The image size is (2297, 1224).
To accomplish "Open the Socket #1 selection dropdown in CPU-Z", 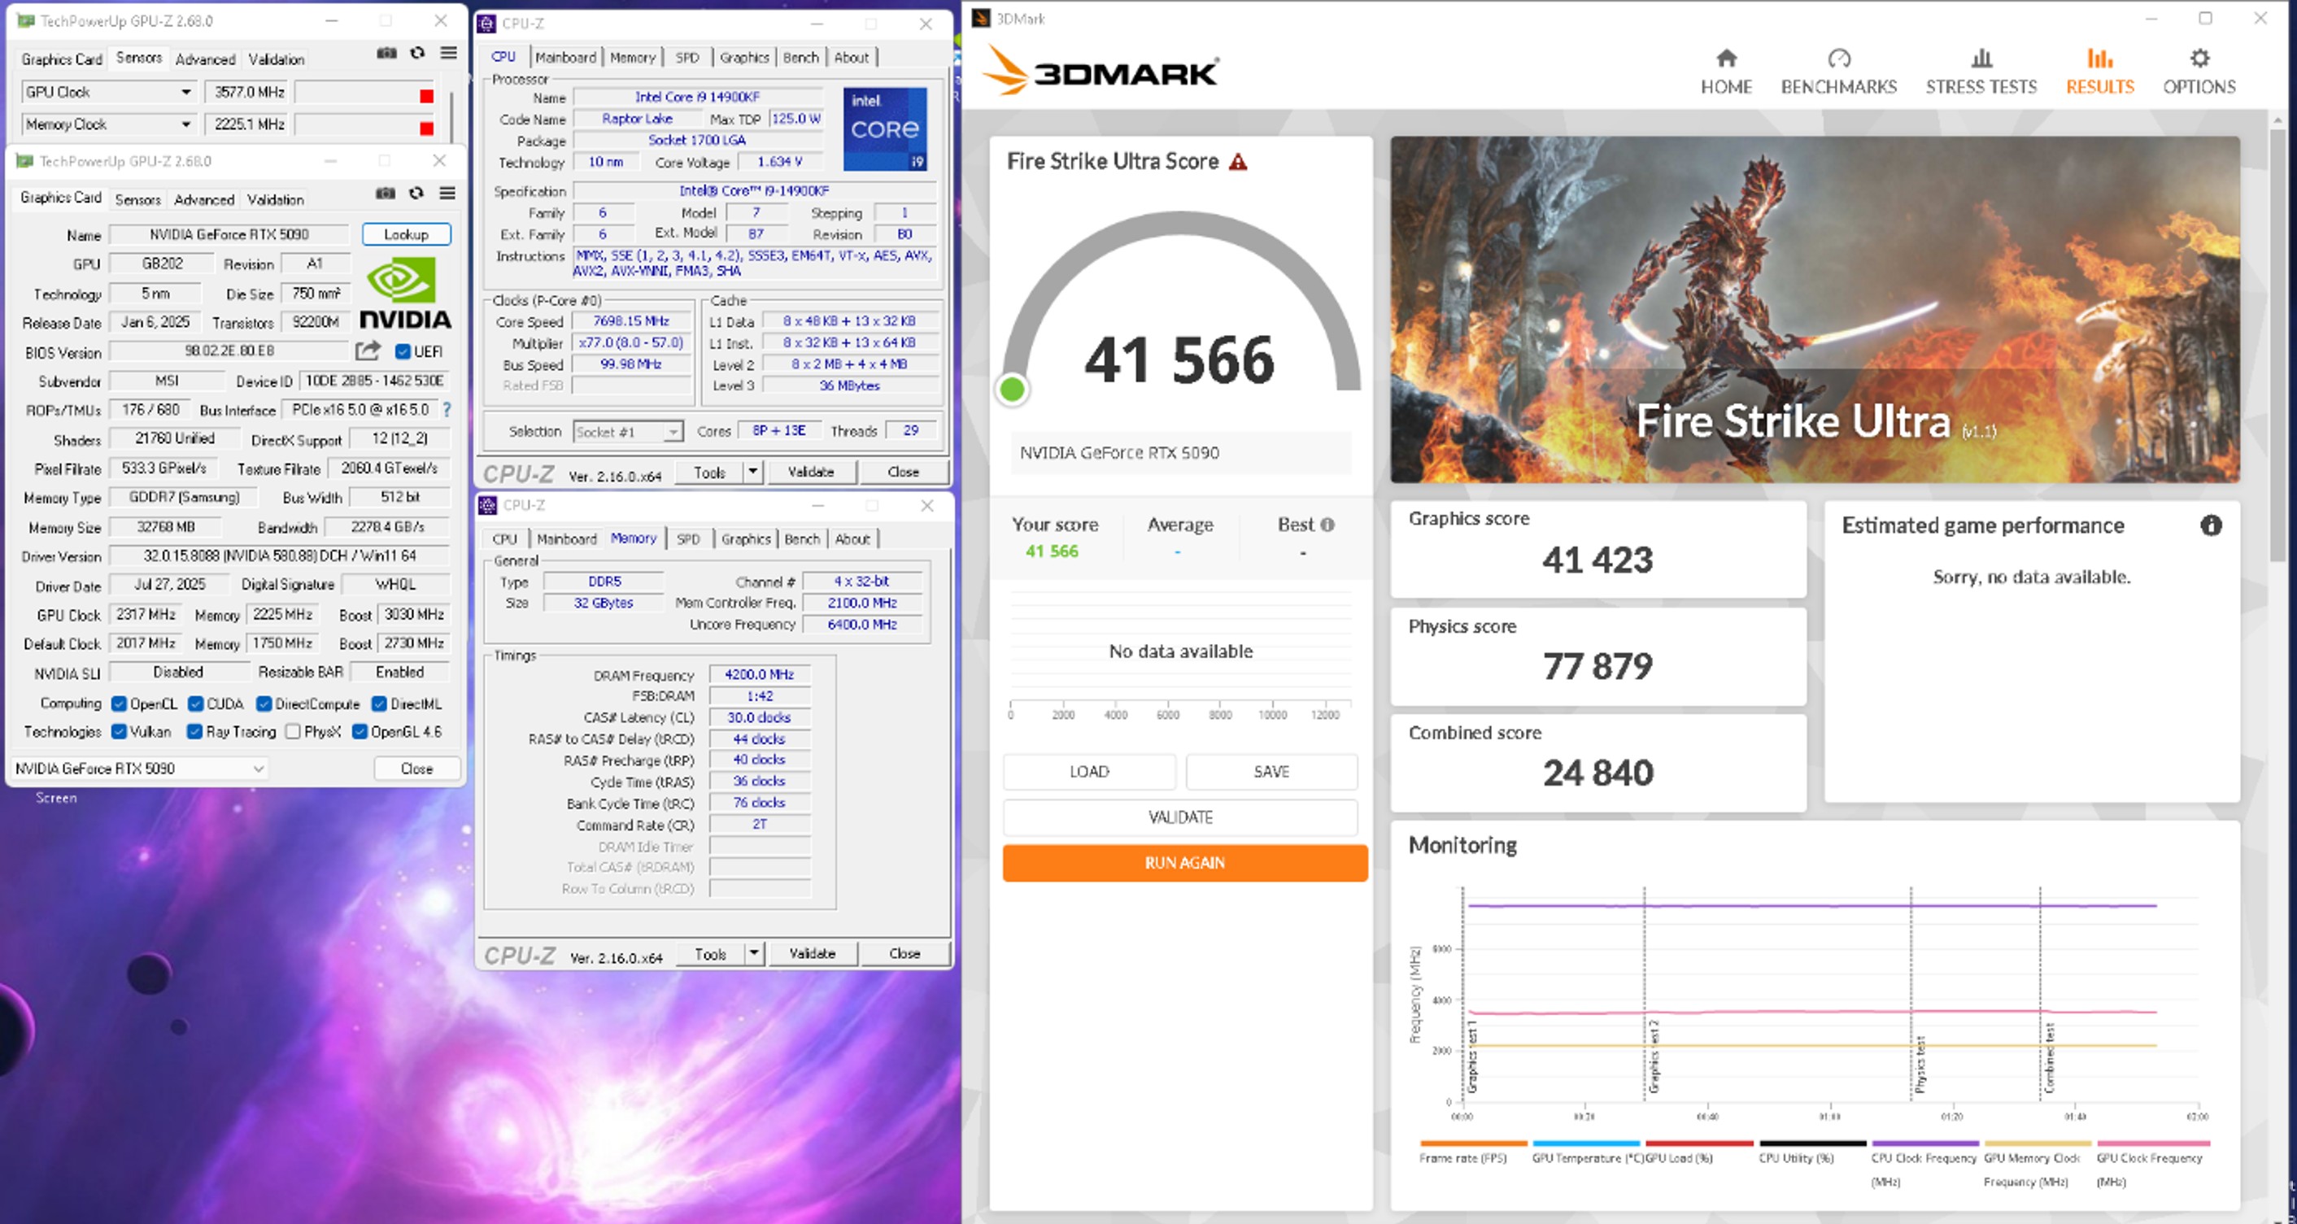I will click(673, 430).
